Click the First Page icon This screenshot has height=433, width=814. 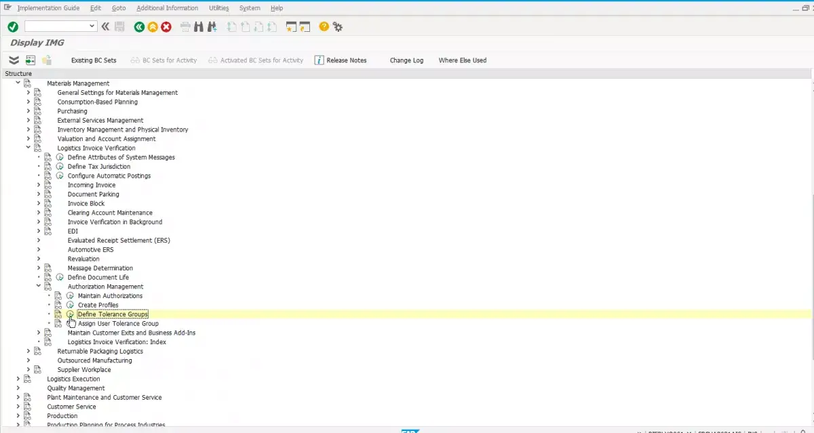(233, 26)
